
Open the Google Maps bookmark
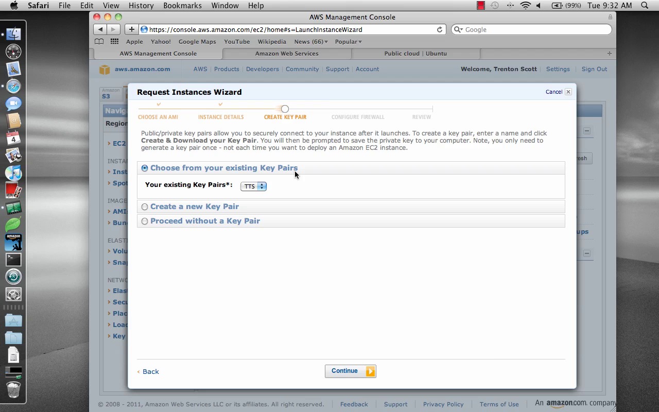197,42
